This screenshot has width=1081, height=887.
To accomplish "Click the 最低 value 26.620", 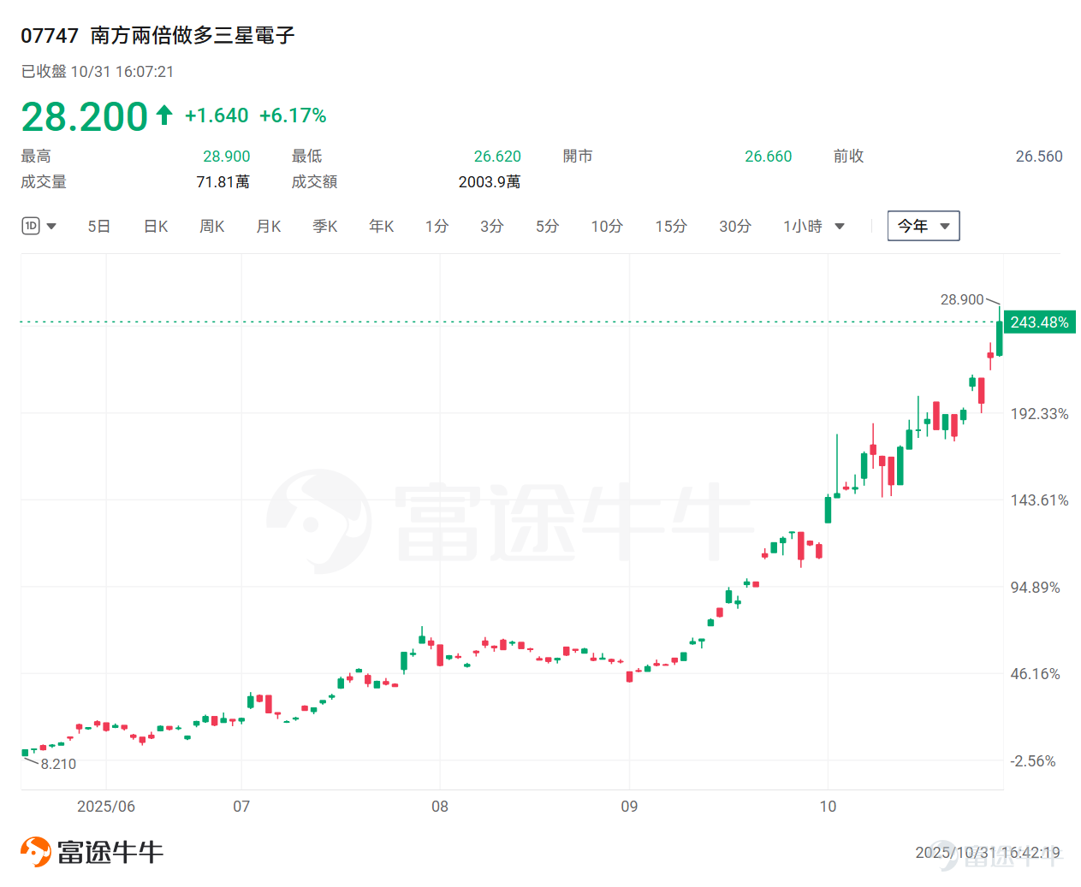I will [x=497, y=157].
